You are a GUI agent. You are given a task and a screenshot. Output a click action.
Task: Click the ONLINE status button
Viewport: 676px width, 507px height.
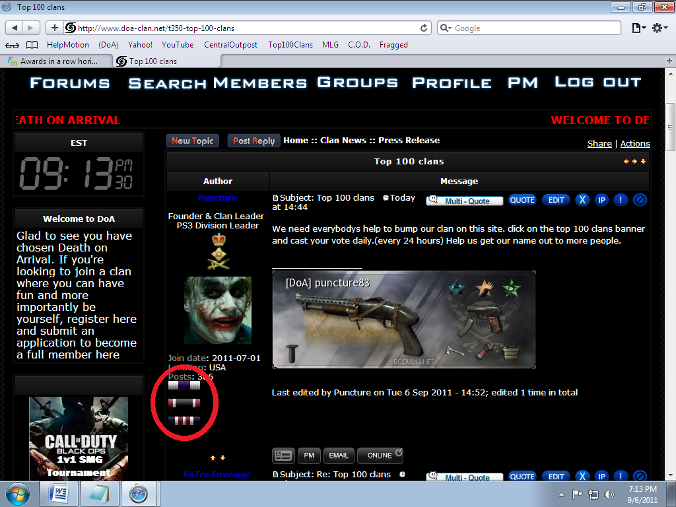tap(380, 456)
